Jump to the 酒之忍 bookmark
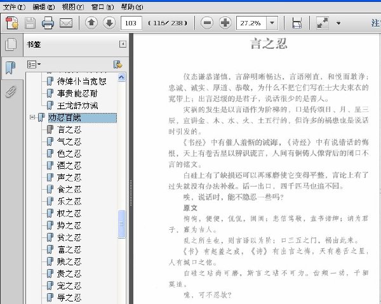This screenshot has width=381, height=304. click(69, 166)
